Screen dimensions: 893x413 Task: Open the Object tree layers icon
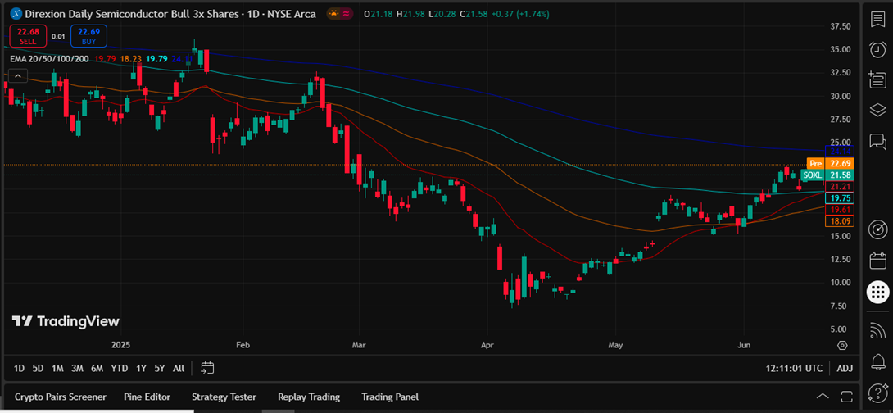pos(877,110)
